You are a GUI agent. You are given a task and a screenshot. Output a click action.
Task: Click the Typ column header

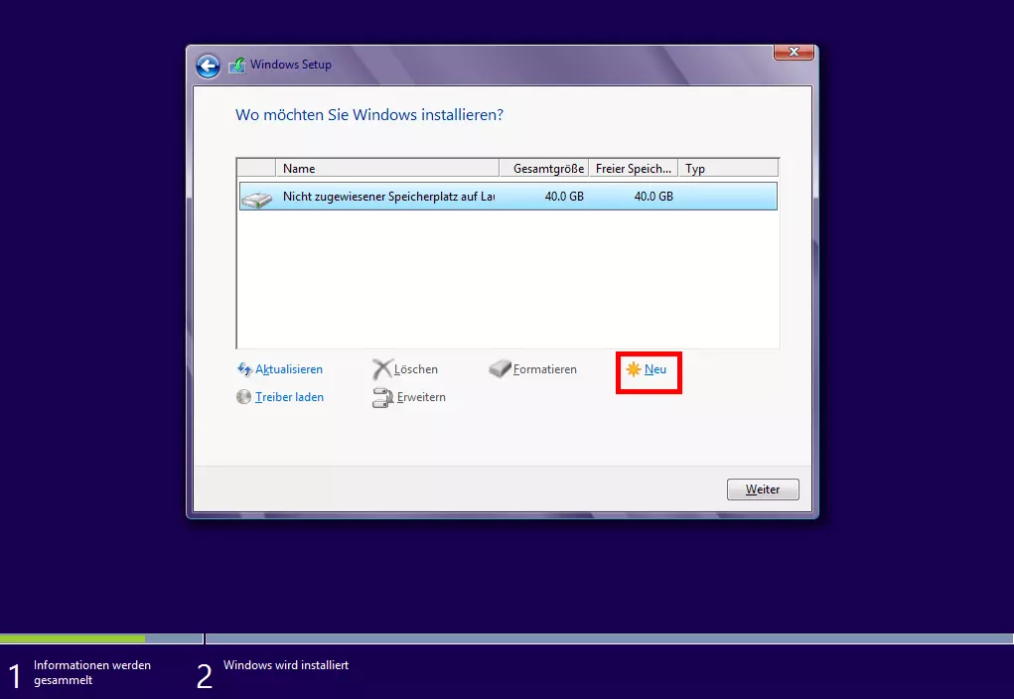tap(728, 168)
